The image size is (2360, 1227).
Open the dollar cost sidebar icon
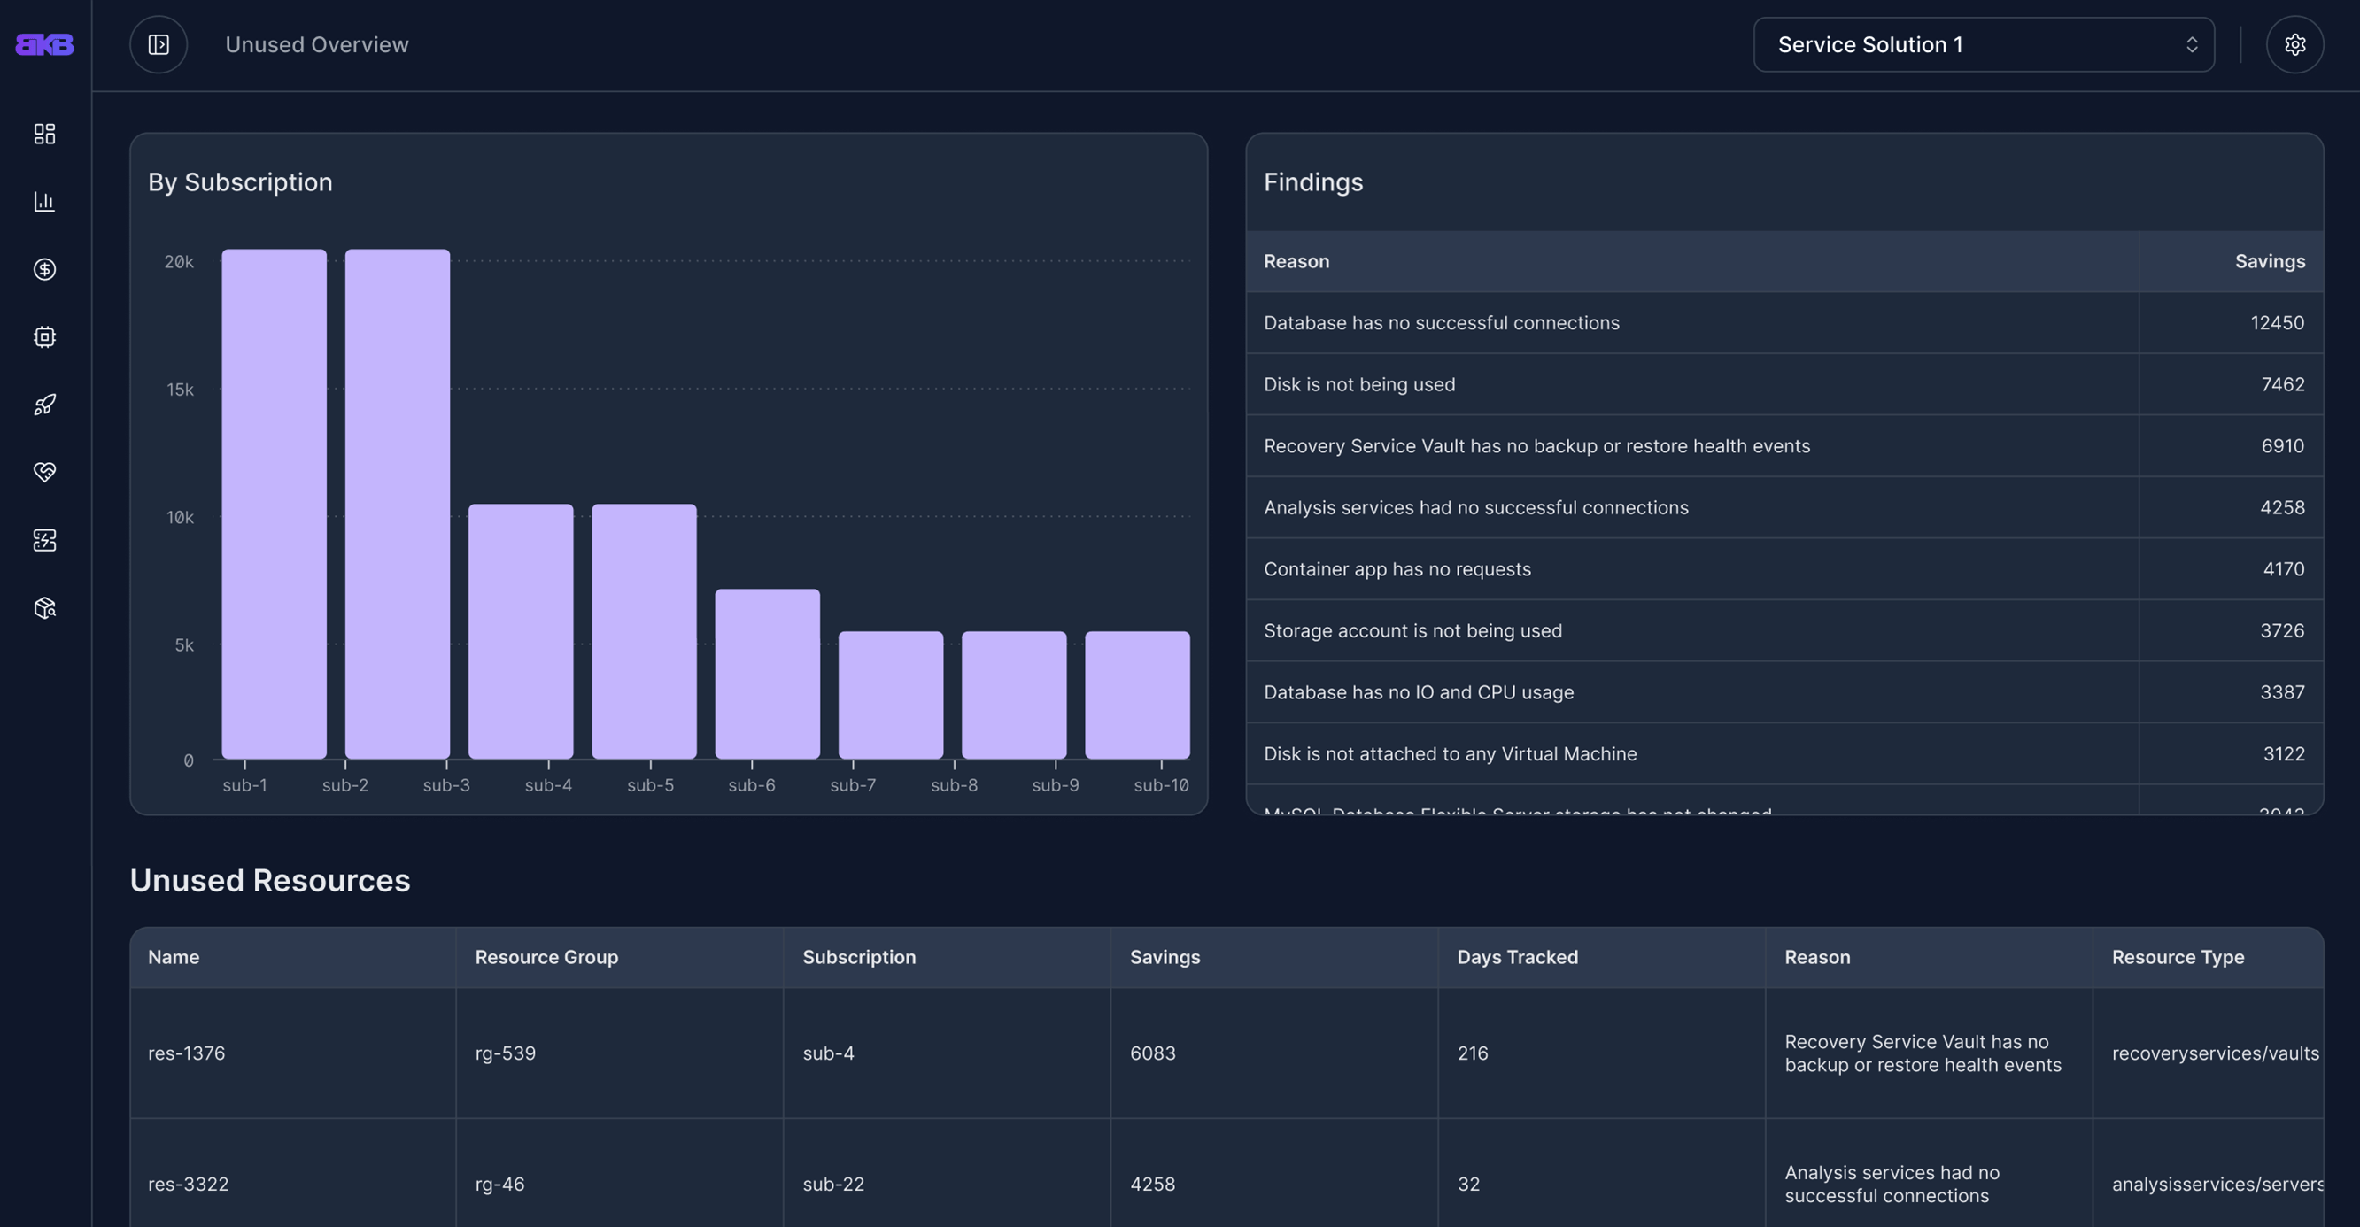(x=45, y=269)
